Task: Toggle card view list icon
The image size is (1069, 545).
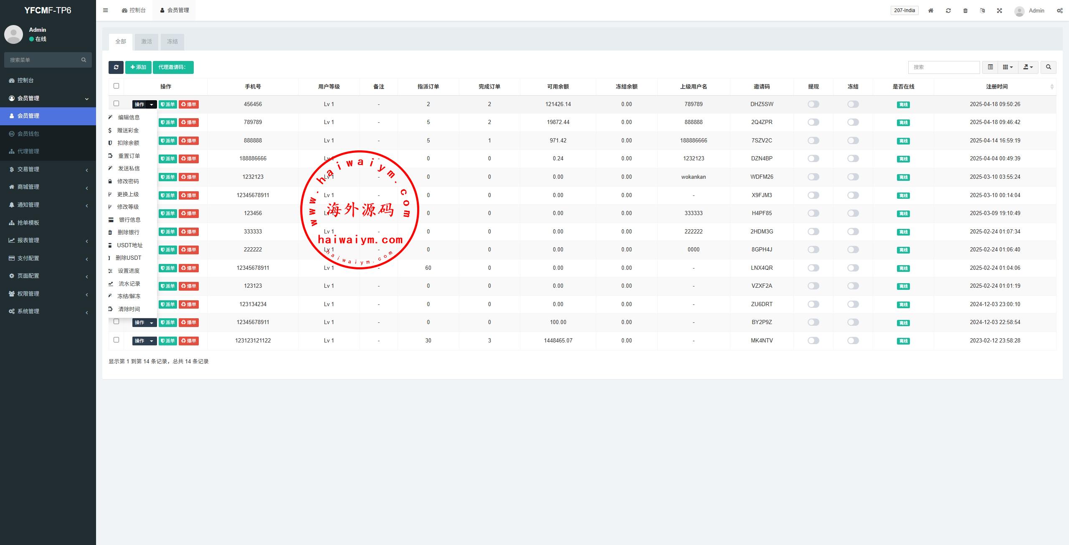Action: (990, 67)
